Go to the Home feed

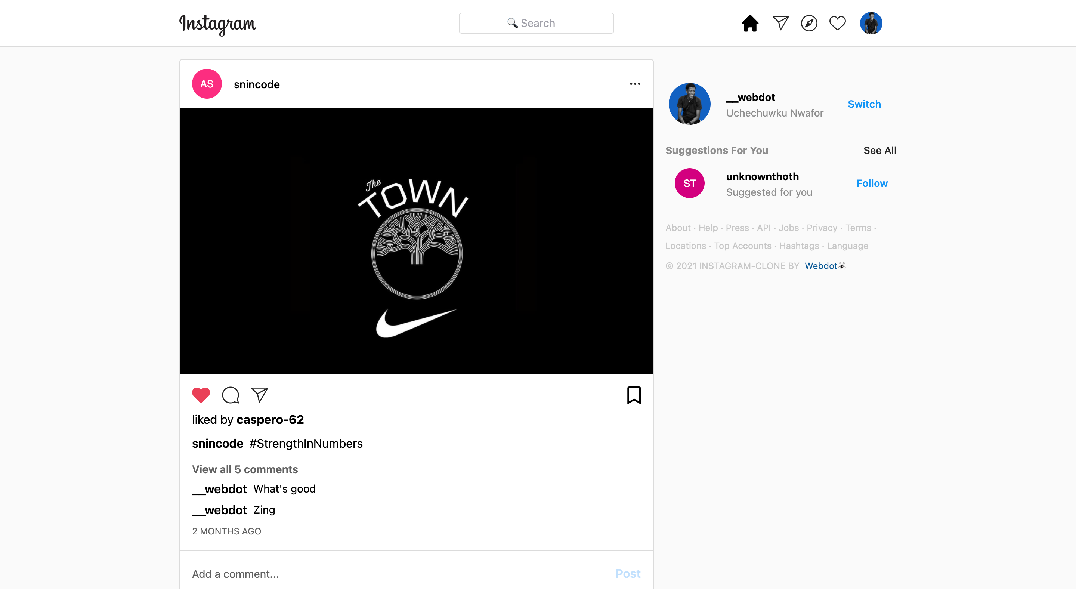tap(750, 24)
